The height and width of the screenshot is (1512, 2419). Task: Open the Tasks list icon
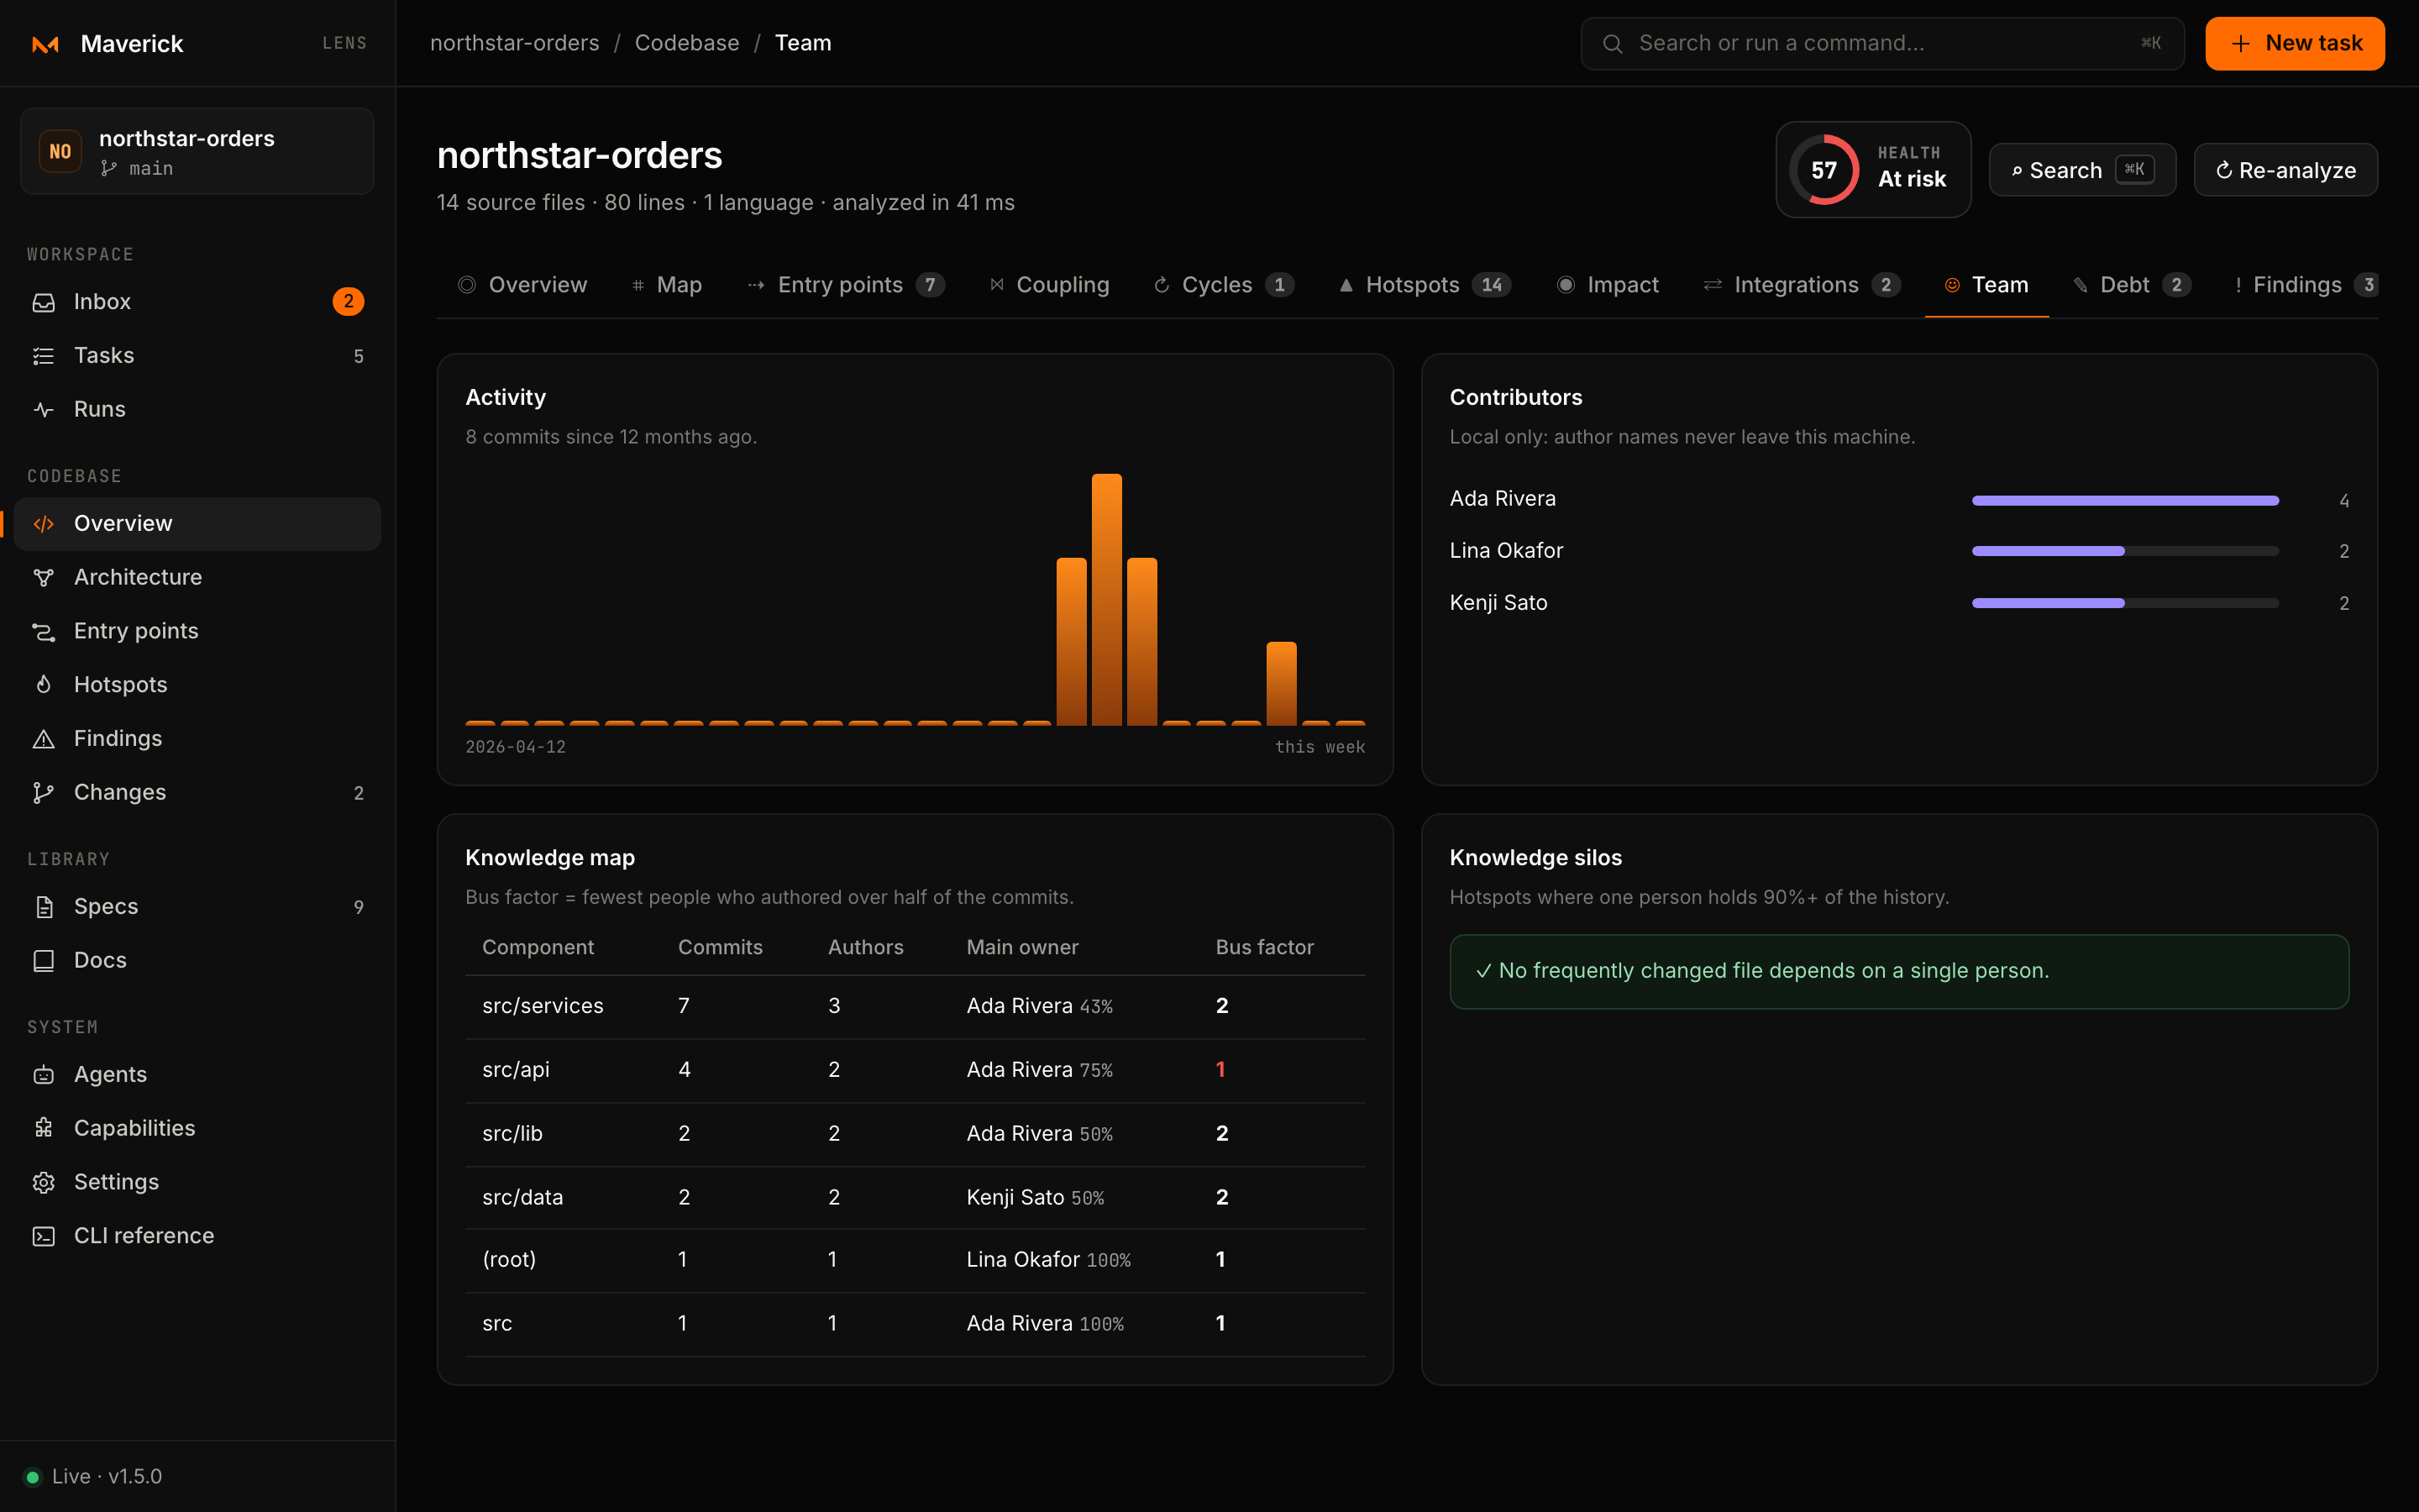43,356
